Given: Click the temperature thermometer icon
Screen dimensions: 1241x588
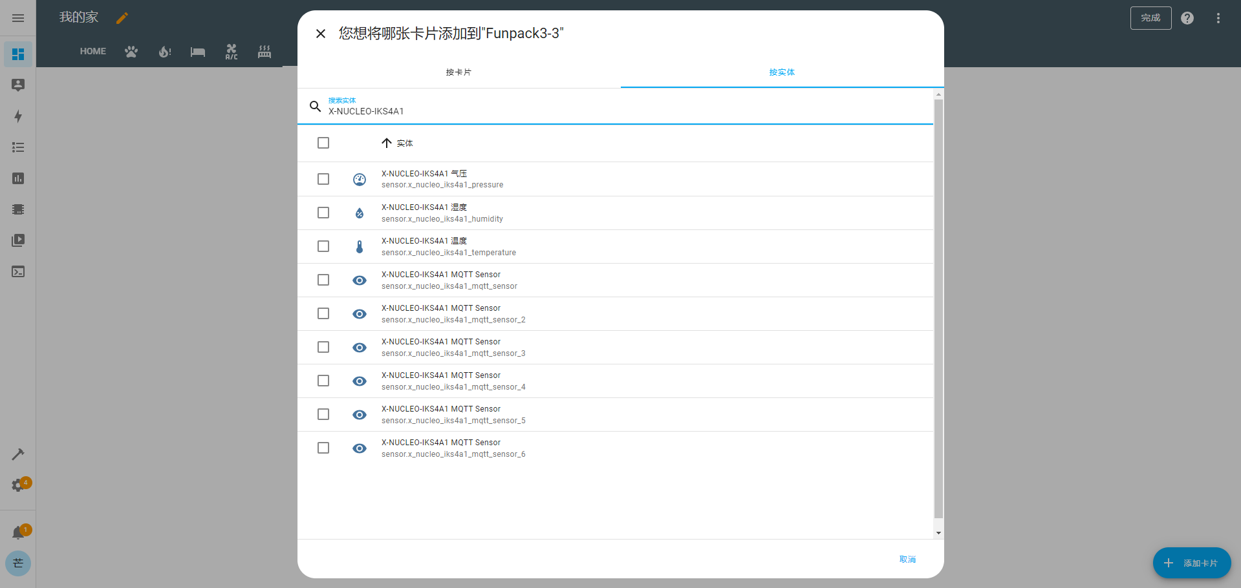Looking at the screenshot, I should [x=360, y=247].
